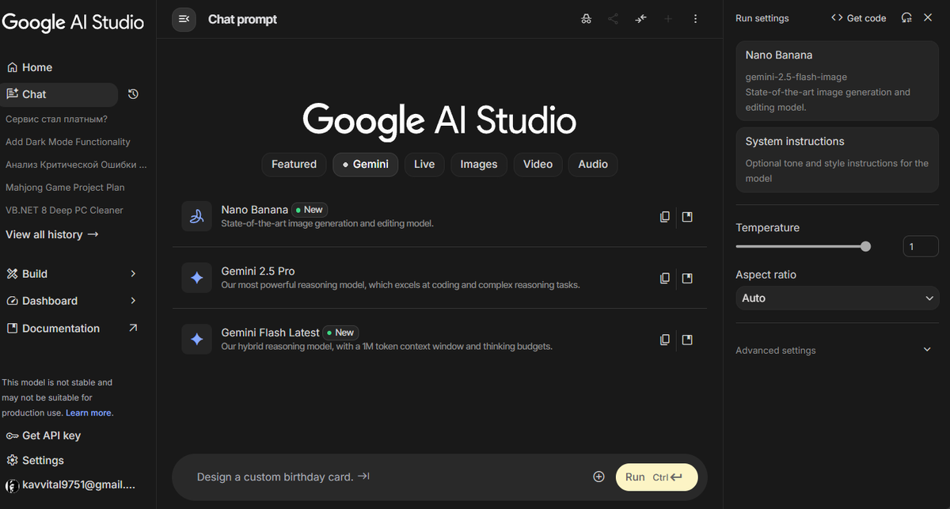Open the three-dot more options menu

pyautogui.click(x=695, y=19)
